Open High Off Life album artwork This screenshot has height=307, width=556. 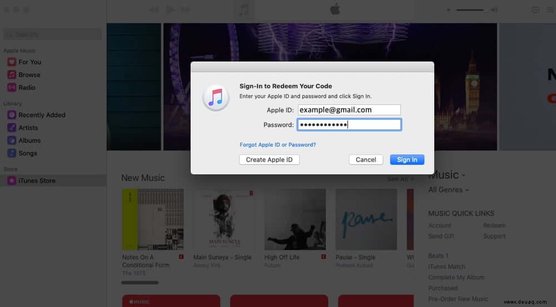295,219
